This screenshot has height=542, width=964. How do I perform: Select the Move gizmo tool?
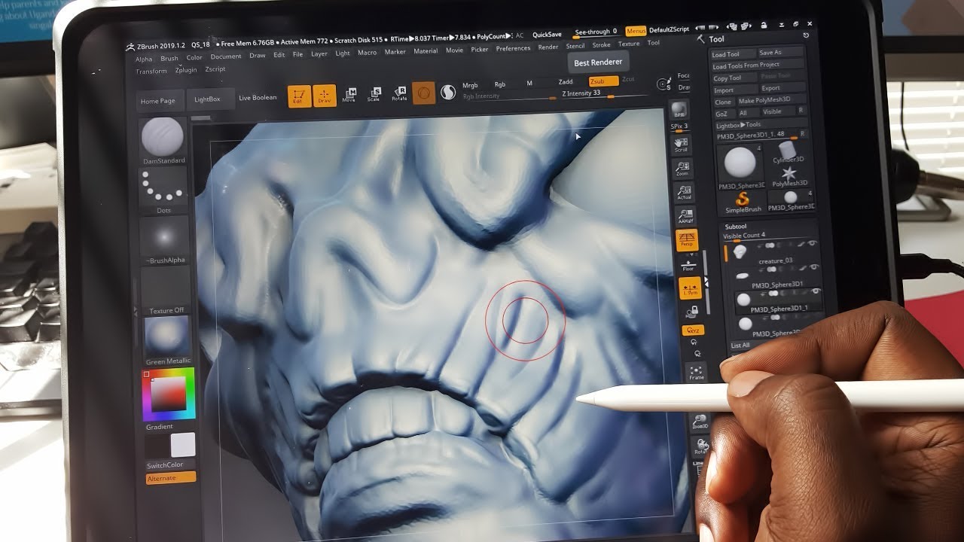click(349, 94)
